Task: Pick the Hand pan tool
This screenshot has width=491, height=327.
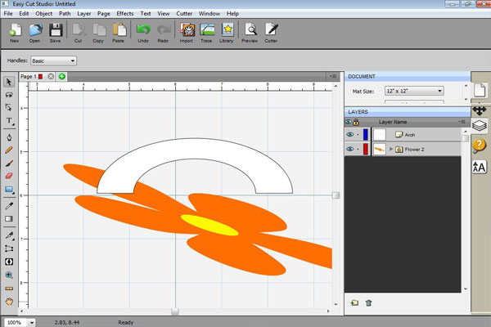Action: [9, 301]
